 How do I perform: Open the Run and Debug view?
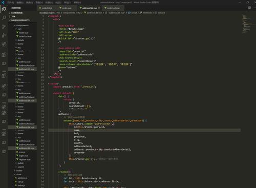[x=4, y=35]
